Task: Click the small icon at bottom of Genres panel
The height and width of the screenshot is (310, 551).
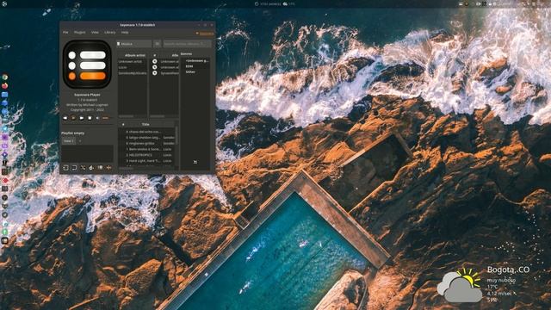Action: (195, 162)
